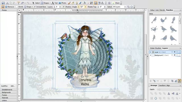Switch to the Styles tab
Image resolution: width=182 pixels, height=102 pixels.
(152, 48)
